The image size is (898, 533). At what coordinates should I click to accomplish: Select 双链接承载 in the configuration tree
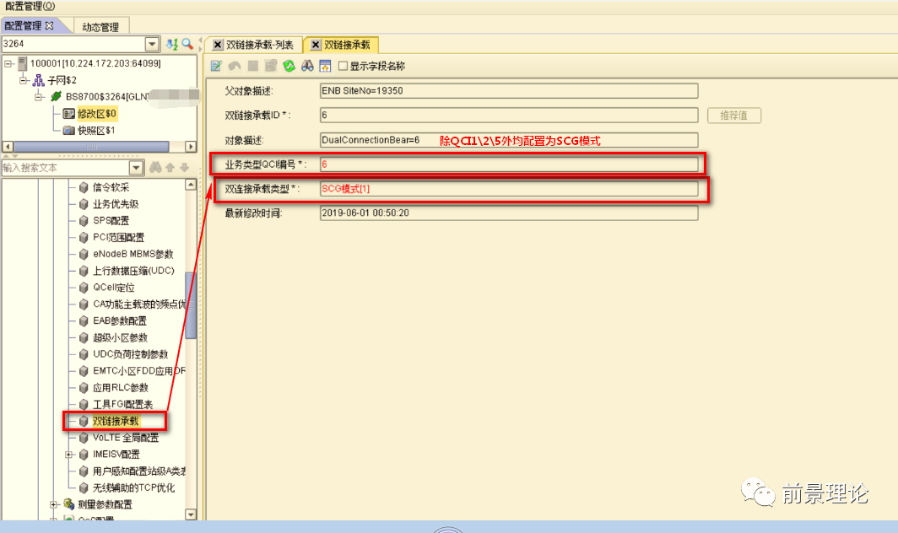pyautogui.click(x=116, y=421)
